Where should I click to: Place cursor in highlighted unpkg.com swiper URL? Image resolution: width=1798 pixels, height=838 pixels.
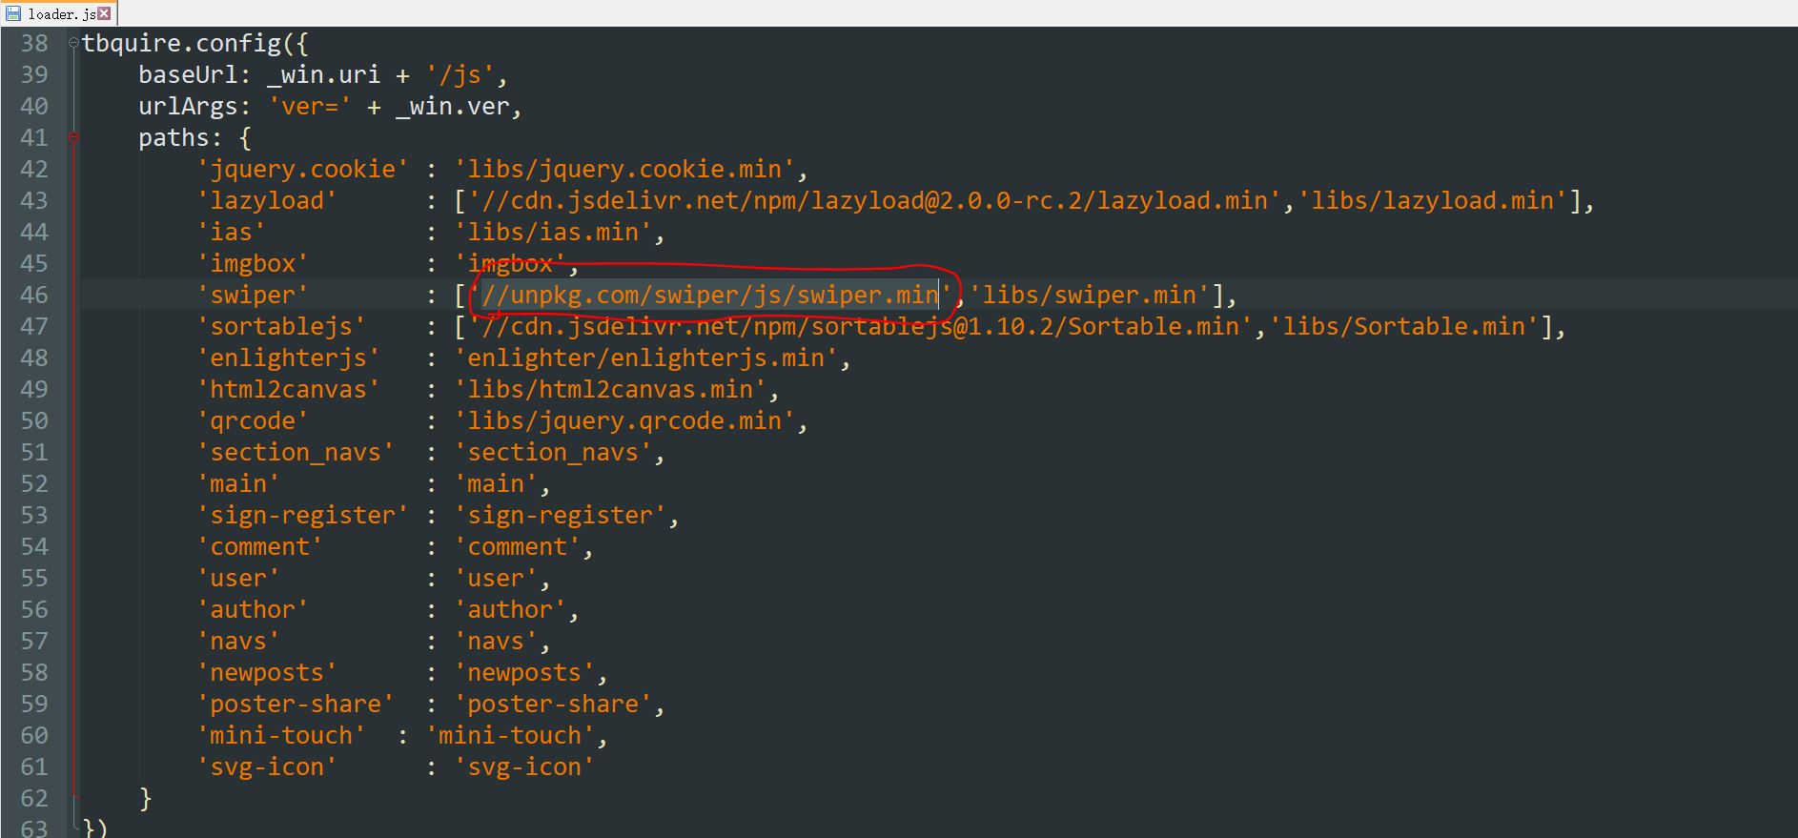coord(709,295)
